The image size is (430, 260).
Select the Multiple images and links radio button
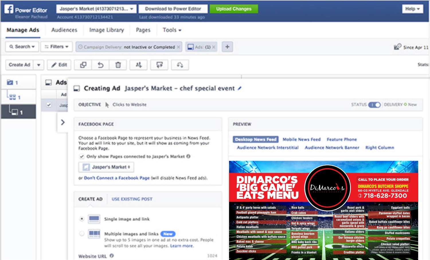[82, 234]
